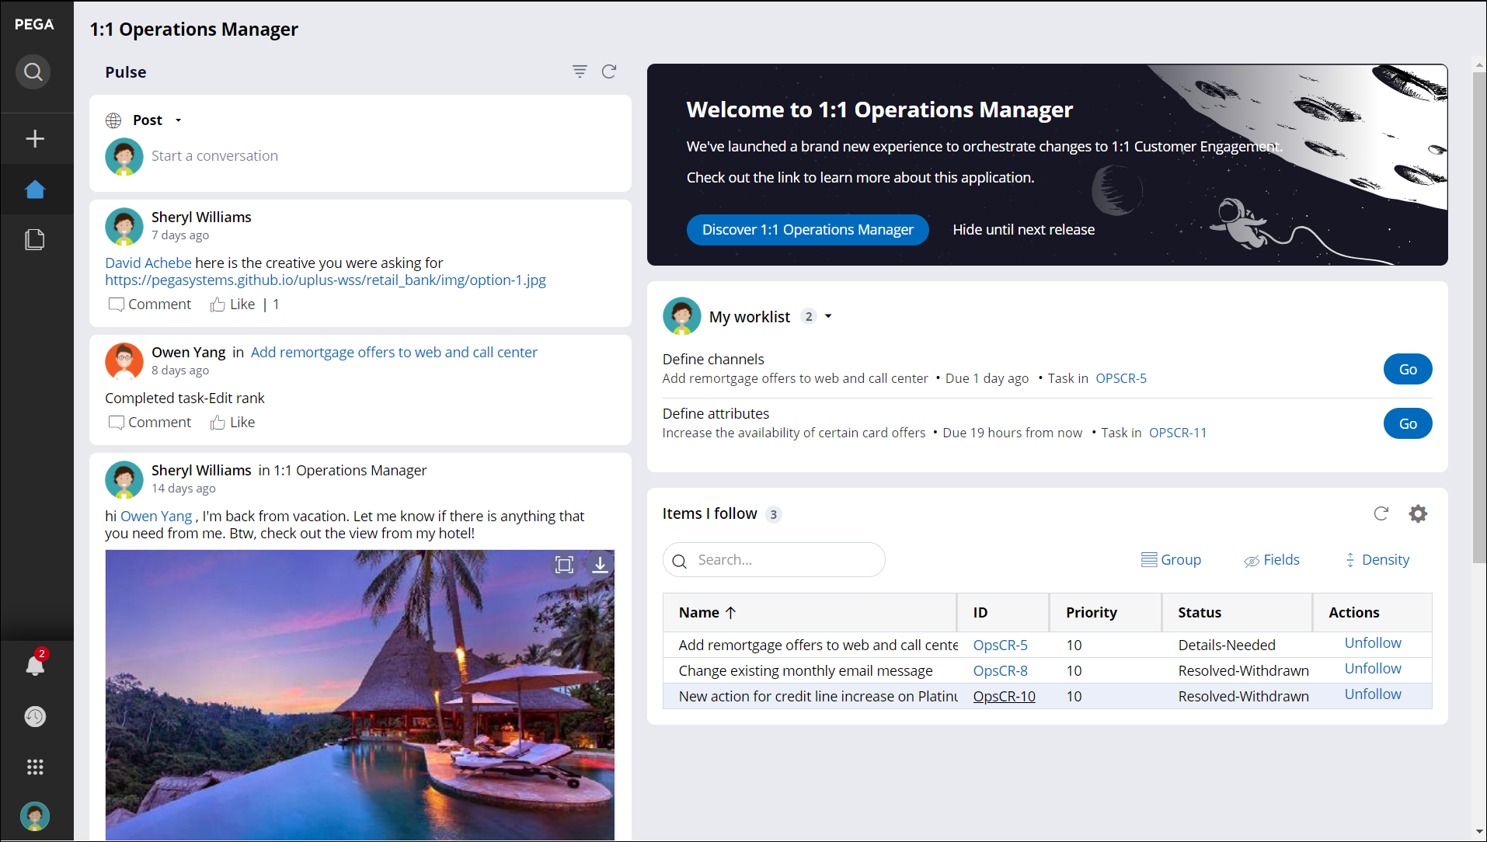Image resolution: width=1487 pixels, height=842 pixels.
Task: Click Owen Yang's avatar on his post
Action: click(124, 360)
